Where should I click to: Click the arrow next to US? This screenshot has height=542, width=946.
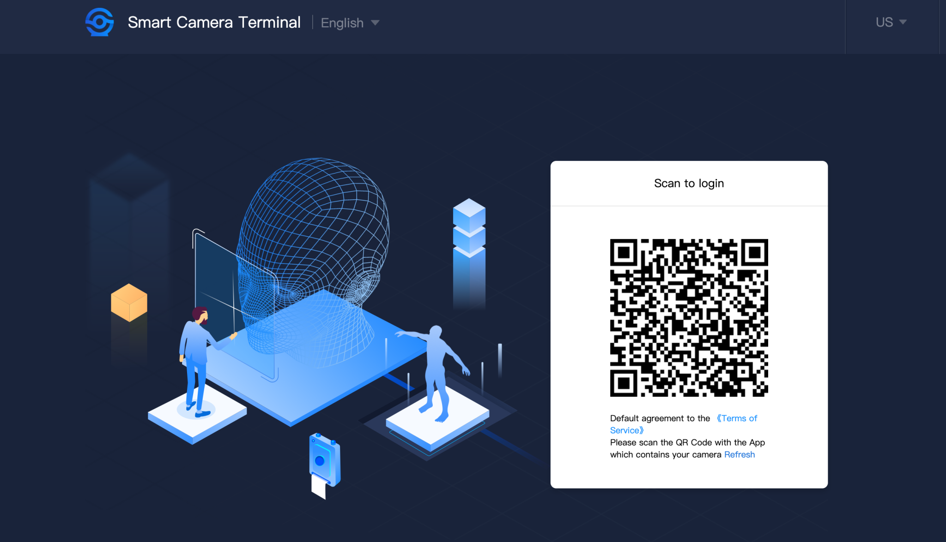click(903, 22)
